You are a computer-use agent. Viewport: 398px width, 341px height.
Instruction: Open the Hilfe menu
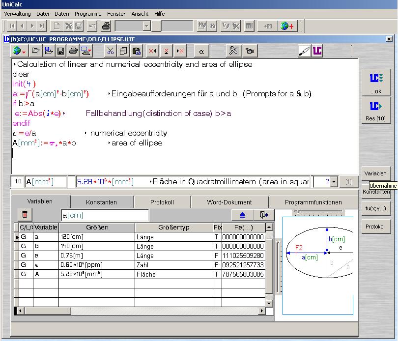tap(159, 14)
